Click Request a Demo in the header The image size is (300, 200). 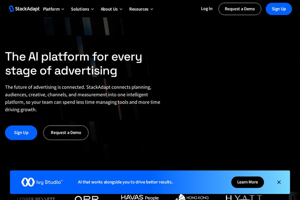coord(240,9)
